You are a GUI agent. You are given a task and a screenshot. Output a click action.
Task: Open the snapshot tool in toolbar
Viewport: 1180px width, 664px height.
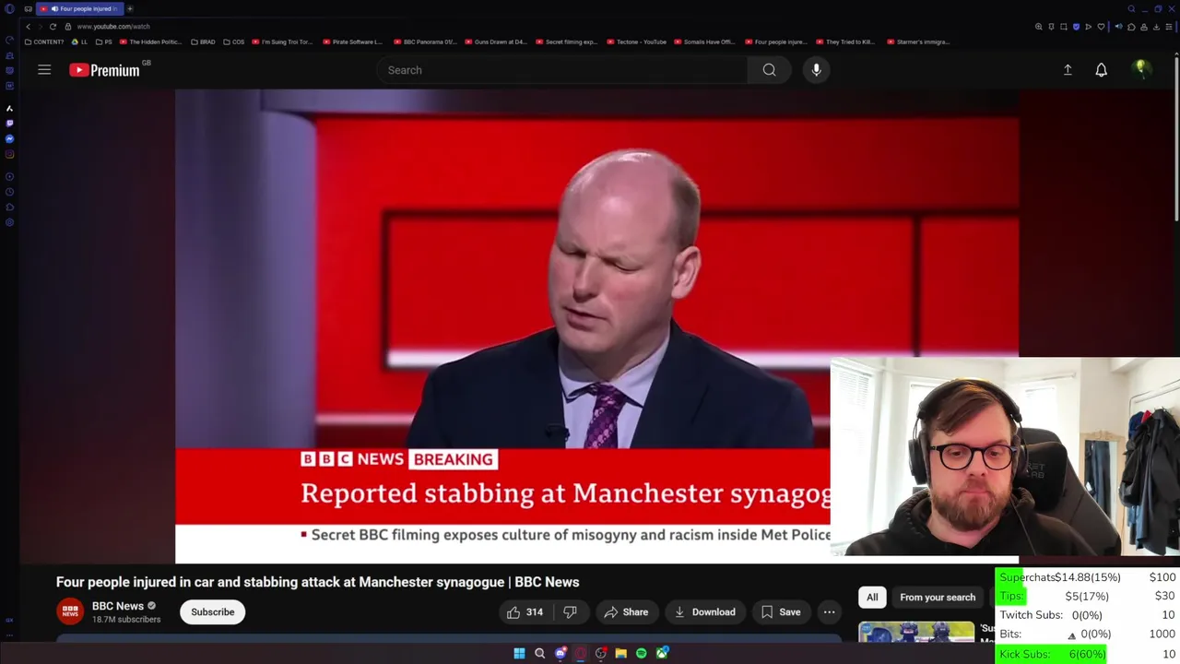click(1064, 27)
